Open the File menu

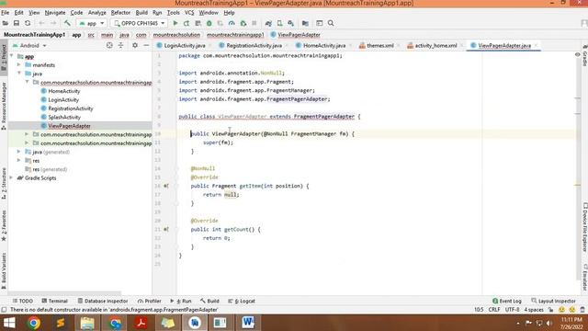point(5,12)
